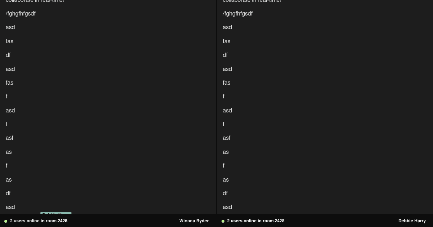Click the single 'f' line in the left editor
The height and width of the screenshot is (227, 433).
(6, 96)
